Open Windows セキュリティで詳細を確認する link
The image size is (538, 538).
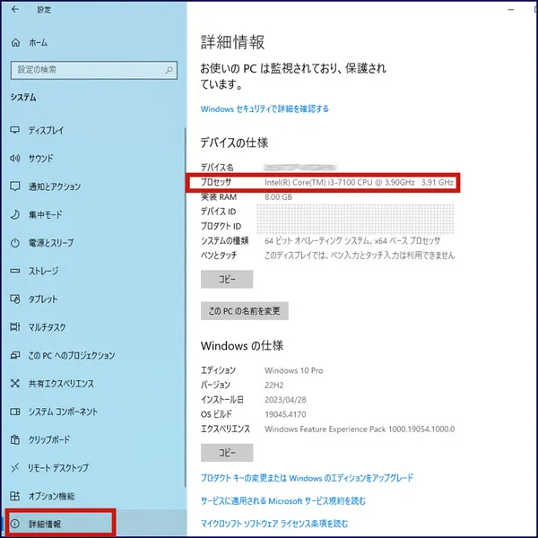pyautogui.click(x=265, y=108)
